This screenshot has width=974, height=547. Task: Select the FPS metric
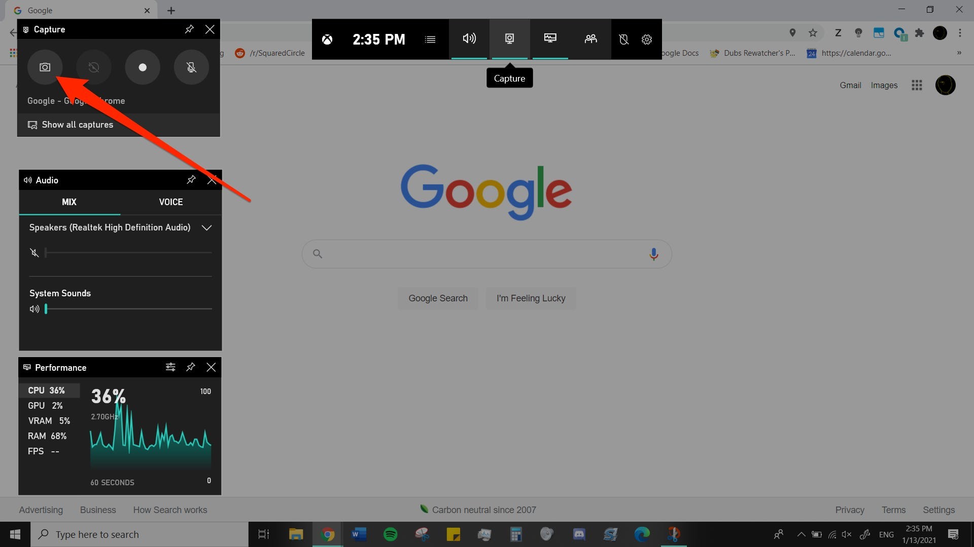(x=50, y=451)
